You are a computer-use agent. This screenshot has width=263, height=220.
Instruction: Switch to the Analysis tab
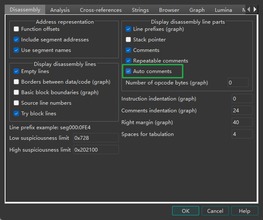click(60, 10)
